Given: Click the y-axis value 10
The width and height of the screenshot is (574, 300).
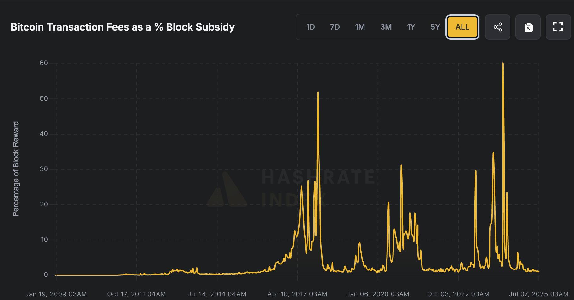Looking at the screenshot, I should pyautogui.click(x=44, y=240).
